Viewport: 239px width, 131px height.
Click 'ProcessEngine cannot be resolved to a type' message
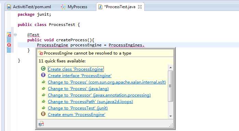click(x=88, y=53)
